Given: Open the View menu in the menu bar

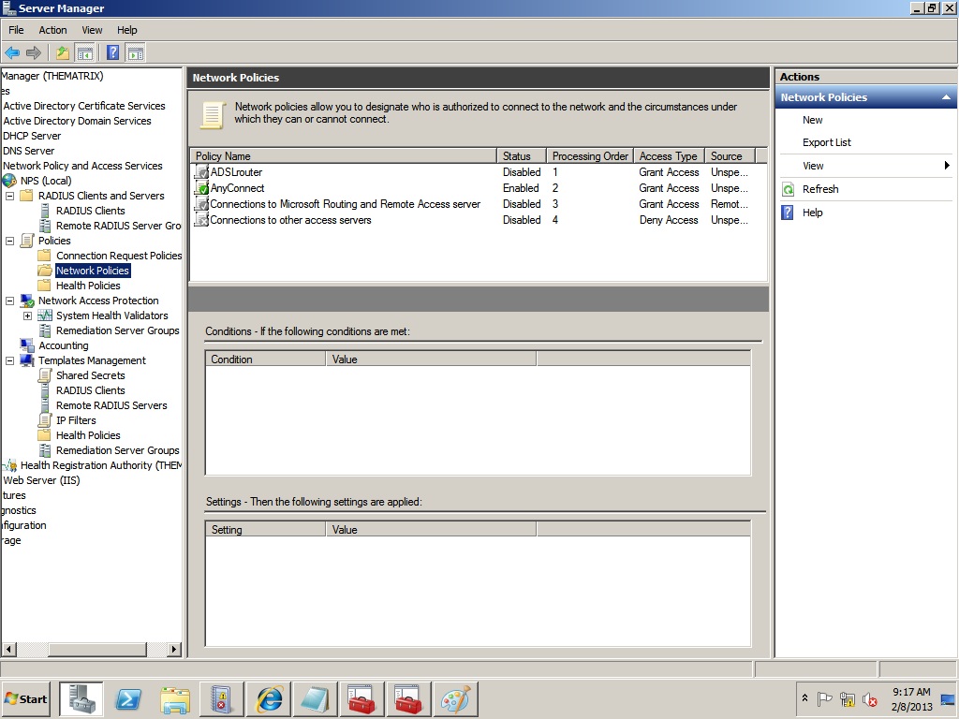Looking at the screenshot, I should point(93,30).
